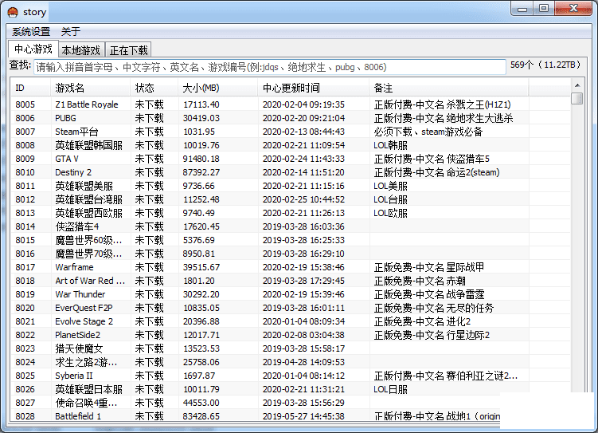This screenshot has width=598, height=433.
Task: Click the scrollbar up arrow
Action: [577, 85]
